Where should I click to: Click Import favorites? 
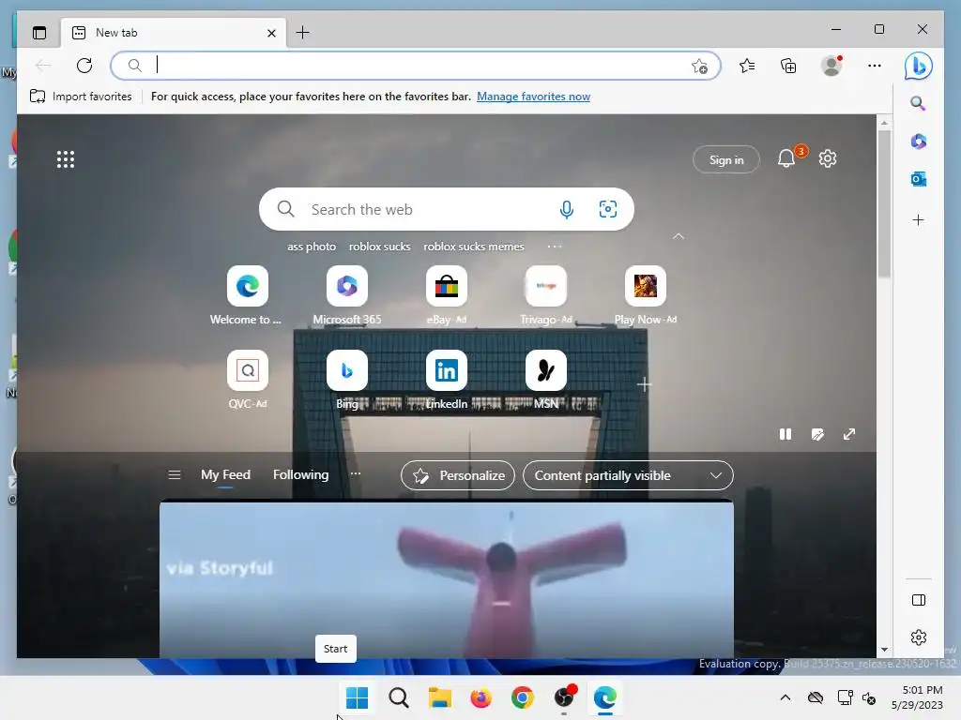(81, 97)
